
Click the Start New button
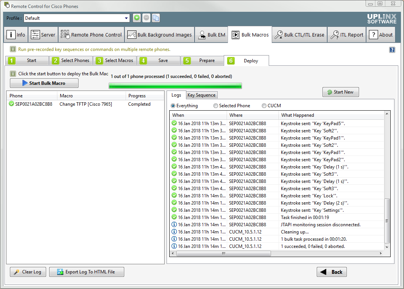pos(340,92)
